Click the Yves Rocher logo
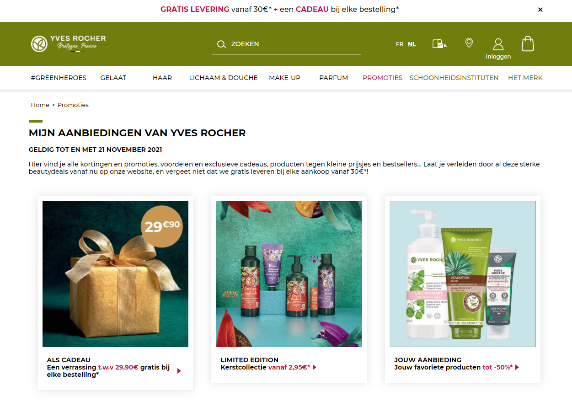Image resolution: width=572 pixels, height=413 pixels. pyautogui.click(x=68, y=43)
